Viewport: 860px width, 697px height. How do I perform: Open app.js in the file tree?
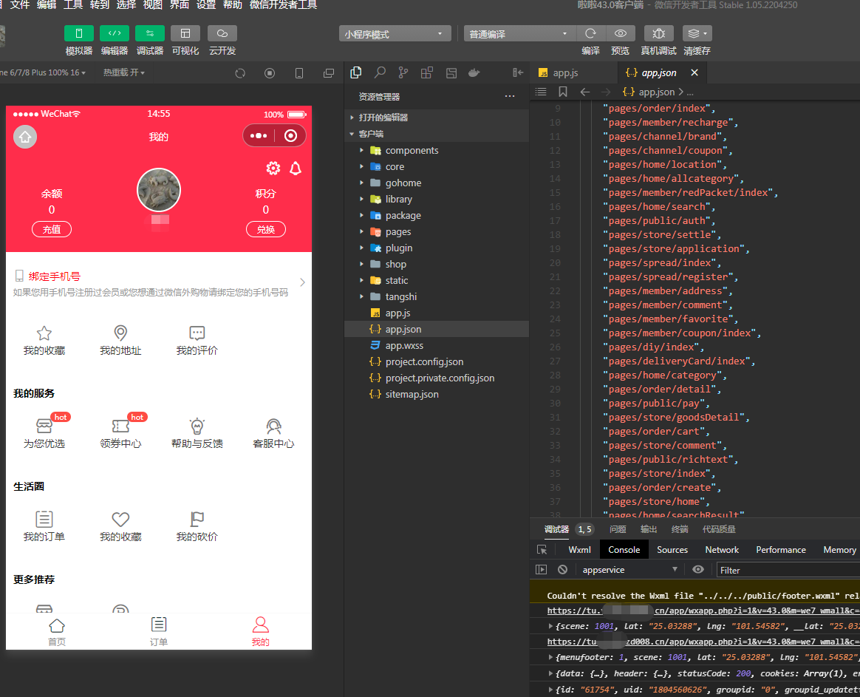click(437, 313)
